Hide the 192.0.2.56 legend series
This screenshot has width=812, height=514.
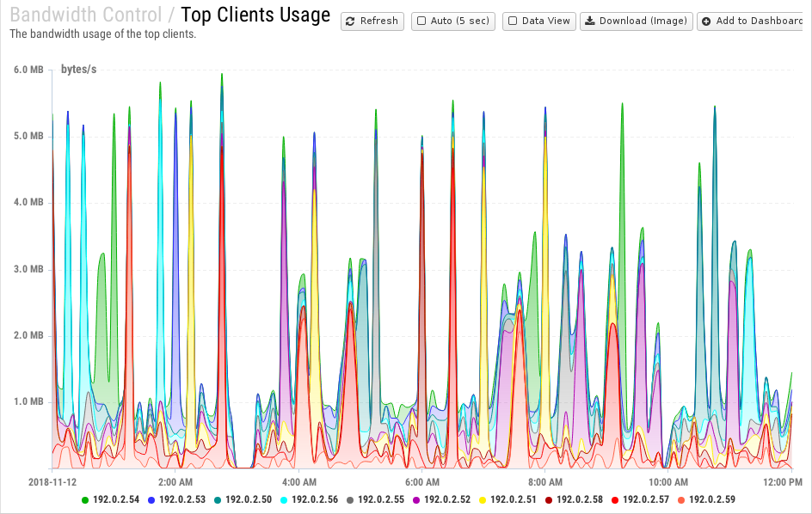click(x=309, y=499)
